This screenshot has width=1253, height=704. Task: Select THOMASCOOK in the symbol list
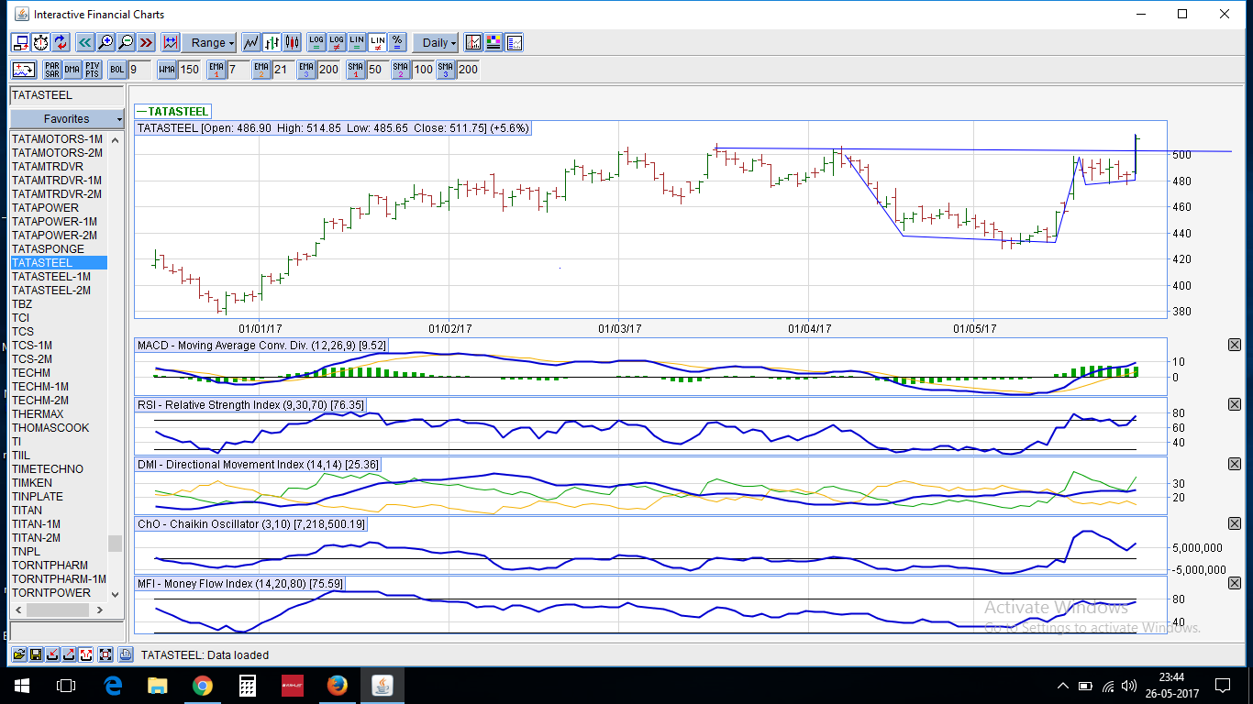pos(59,428)
